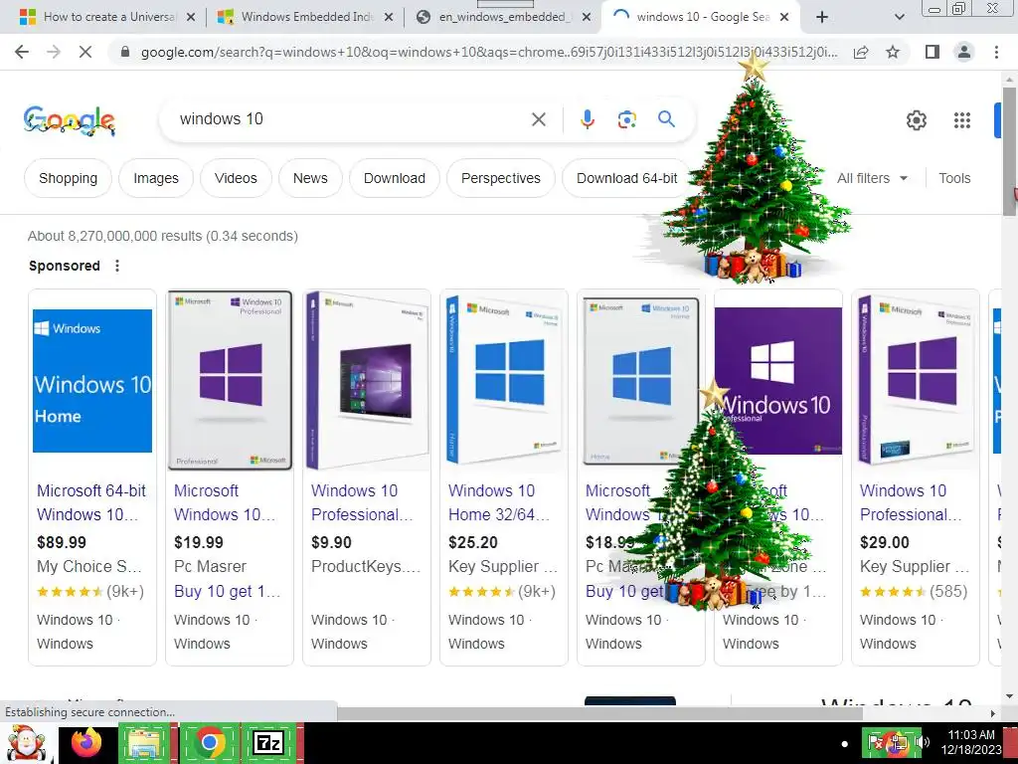Select the Videos filter chip

click(x=236, y=178)
